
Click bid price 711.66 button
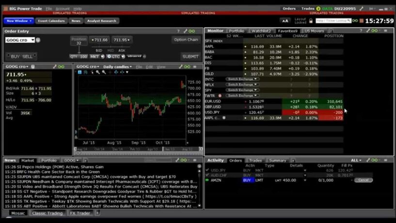pyautogui.click(x=99, y=40)
